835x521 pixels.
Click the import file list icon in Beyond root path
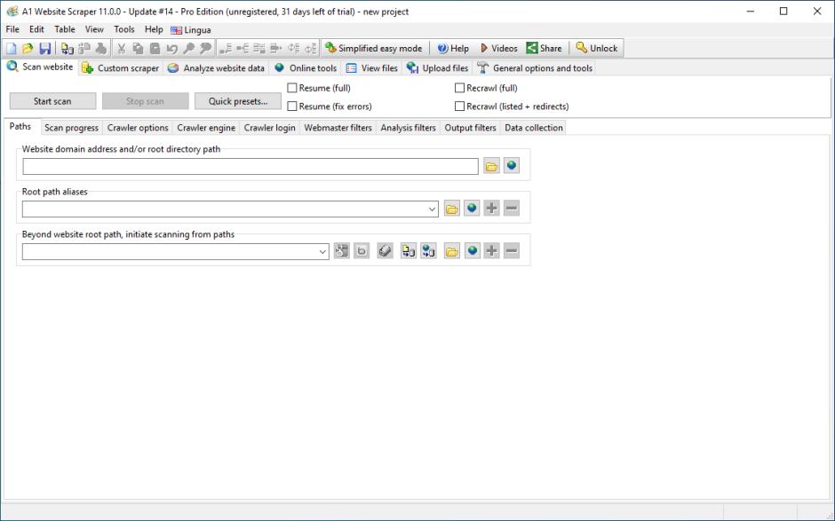pos(409,251)
